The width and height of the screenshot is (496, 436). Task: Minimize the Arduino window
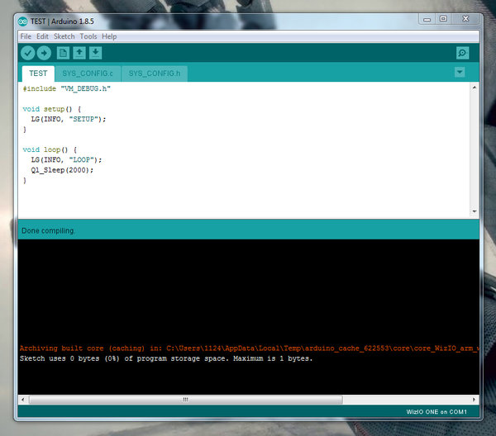(427, 19)
